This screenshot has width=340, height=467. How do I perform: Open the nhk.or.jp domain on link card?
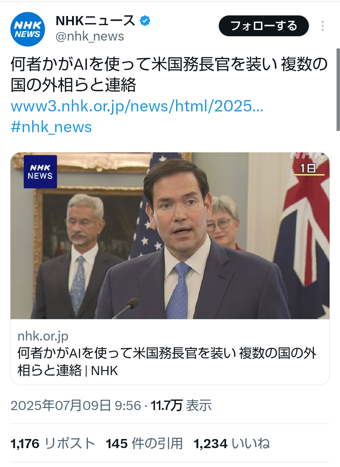coord(43,336)
